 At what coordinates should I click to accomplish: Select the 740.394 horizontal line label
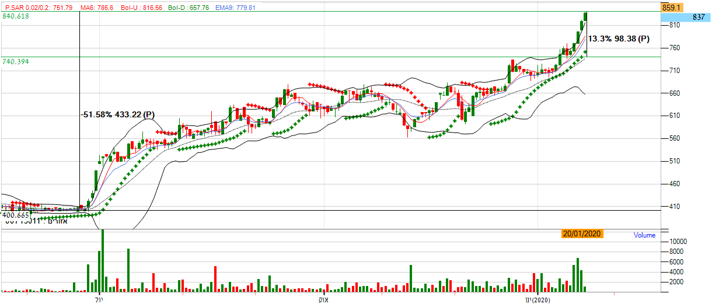[16, 61]
